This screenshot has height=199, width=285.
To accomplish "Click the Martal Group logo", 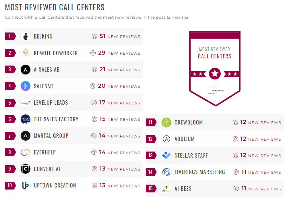I will [26, 136].
